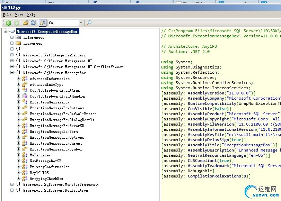Screen dimensions: 281x201
Task: Open the Help menu
Action: [31, 15]
